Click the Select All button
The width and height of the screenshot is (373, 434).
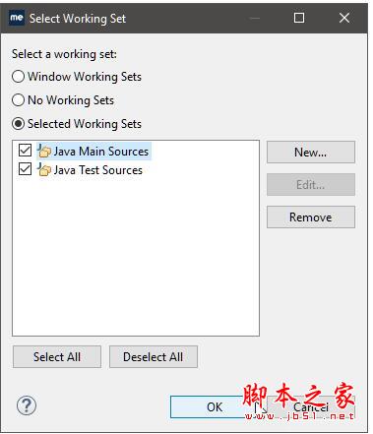57,356
